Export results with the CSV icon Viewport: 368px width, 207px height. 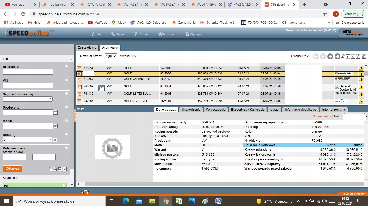point(343,56)
